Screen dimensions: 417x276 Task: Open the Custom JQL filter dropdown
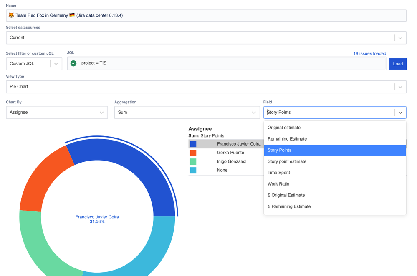[x=34, y=64]
